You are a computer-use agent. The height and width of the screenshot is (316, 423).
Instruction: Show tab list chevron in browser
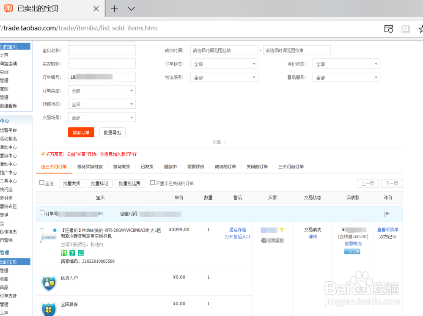[x=131, y=9]
